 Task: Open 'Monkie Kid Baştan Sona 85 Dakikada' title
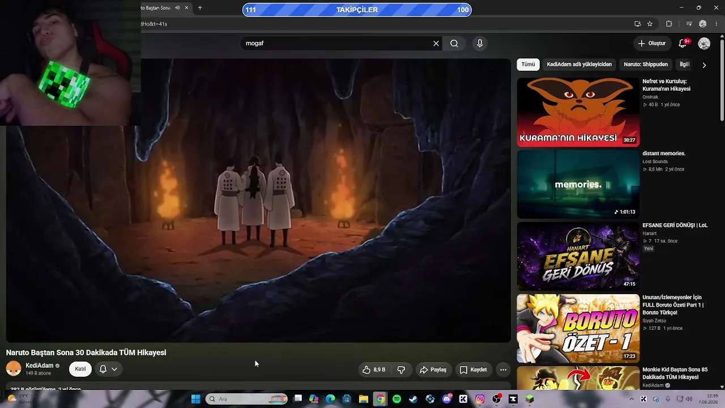click(x=675, y=373)
